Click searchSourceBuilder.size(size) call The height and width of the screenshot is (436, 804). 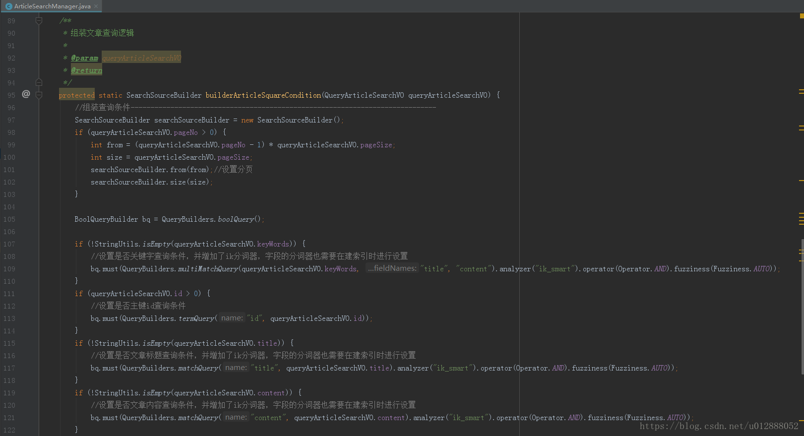click(150, 182)
